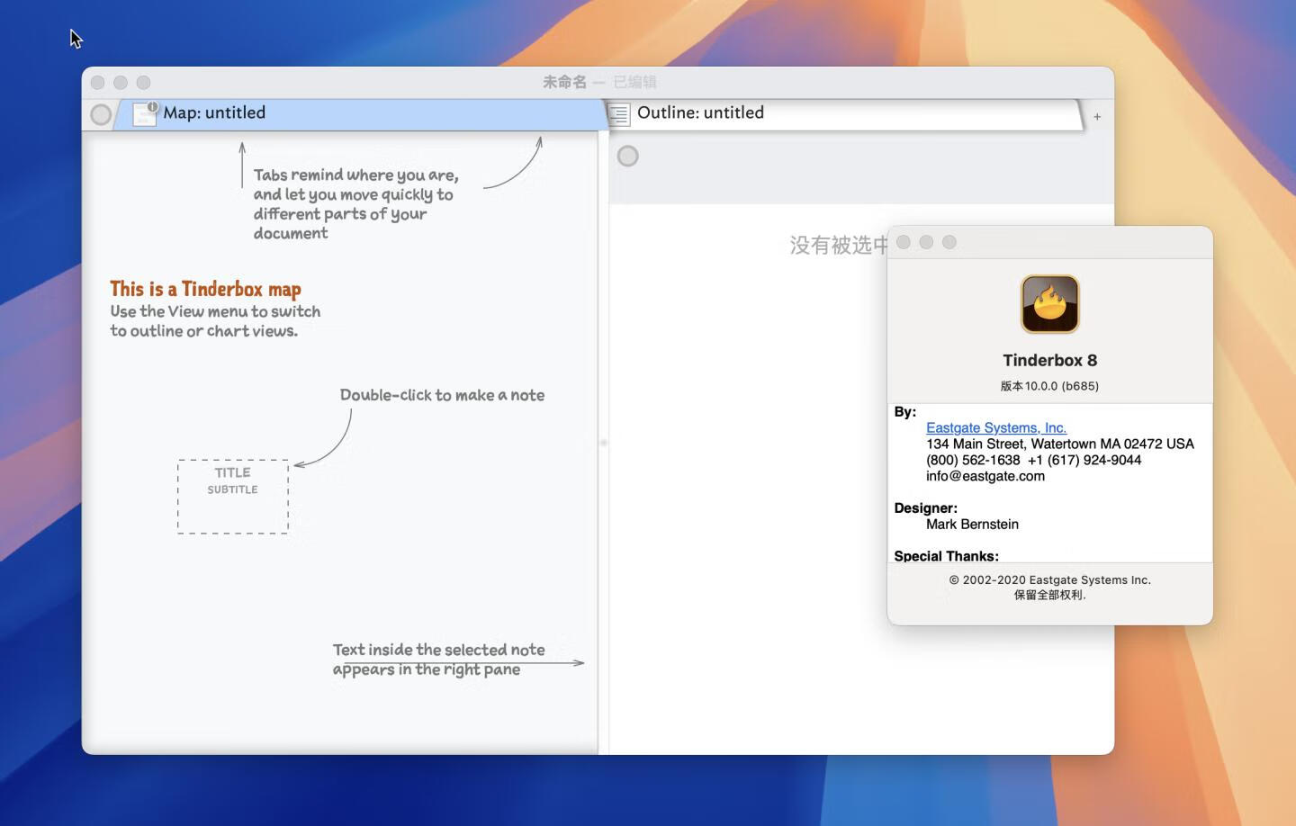Open the Eastgate Systems, Inc. link
This screenshot has height=826, width=1296.
tap(996, 428)
